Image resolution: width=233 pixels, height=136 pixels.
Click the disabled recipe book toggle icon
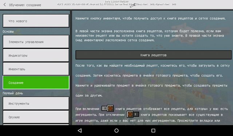[133, 114]
